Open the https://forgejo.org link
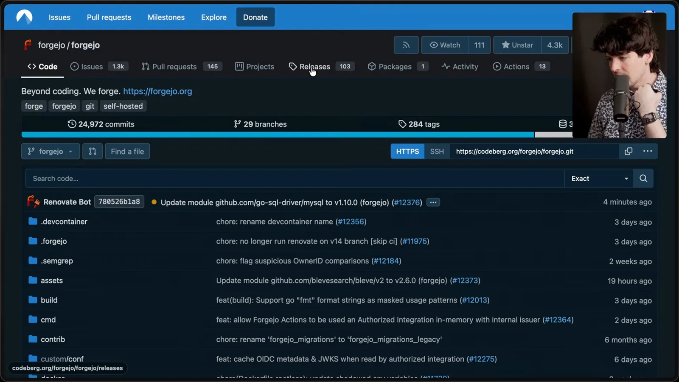This screenshot has width=679, height=382. coord(157,91)
